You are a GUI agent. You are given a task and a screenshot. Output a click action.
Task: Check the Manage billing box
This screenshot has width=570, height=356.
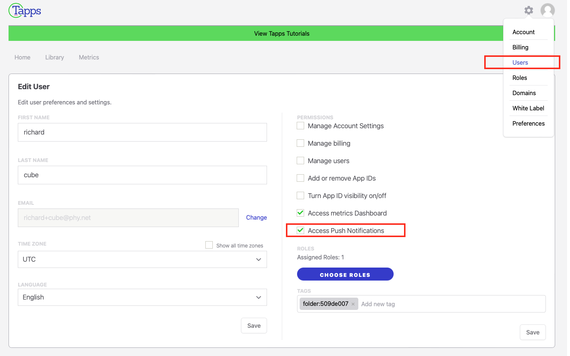pyautogui.click(x=300, y=143)
